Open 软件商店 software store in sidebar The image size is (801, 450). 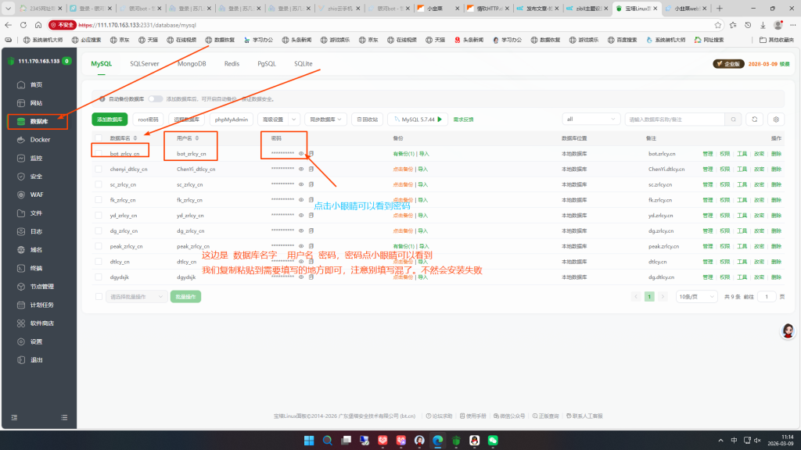(x=41, y=323)
